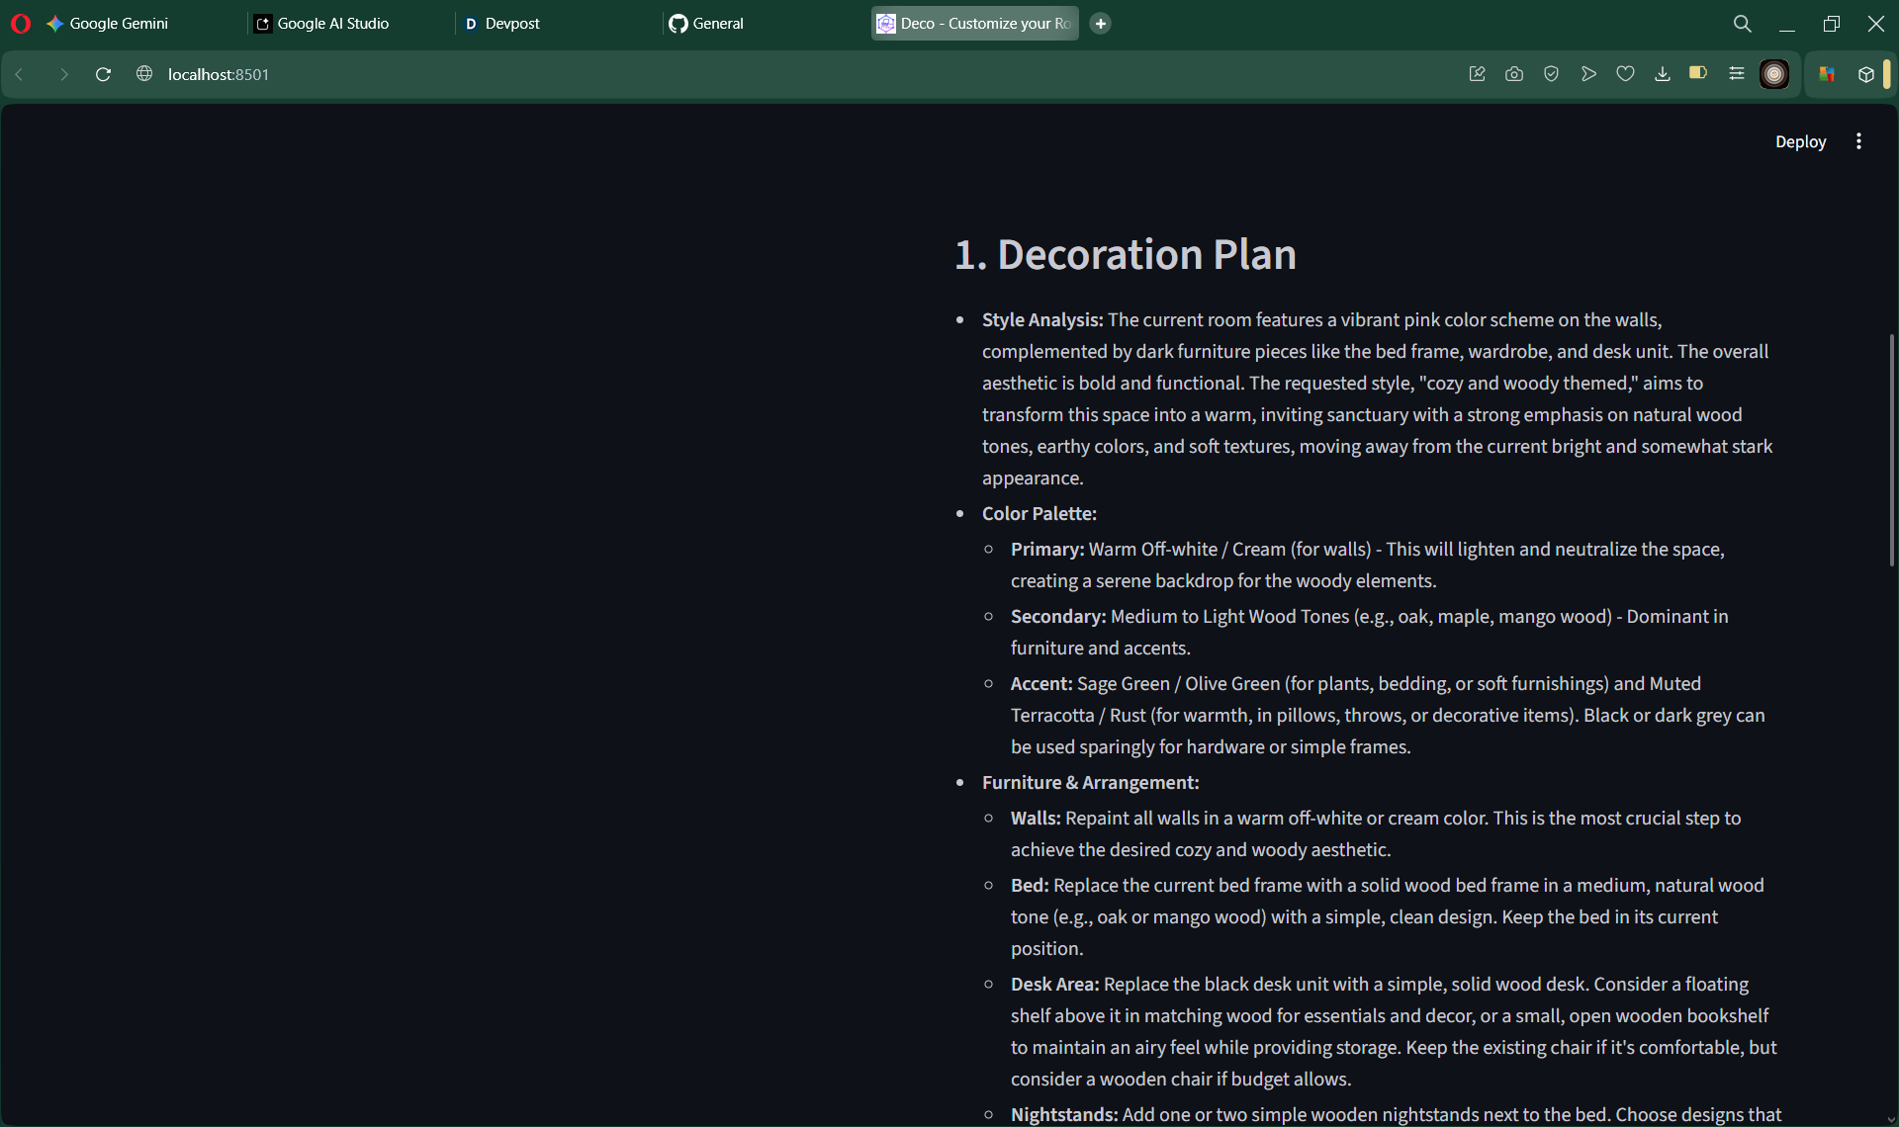This screenshot has height=1127, width=1899.
Task: Click the page vertical scrollbar thumb
Action: tap(1891, 450)
